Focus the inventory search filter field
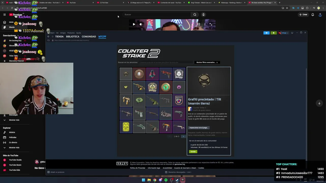This screenshot has height=183, width=326. 166,62
